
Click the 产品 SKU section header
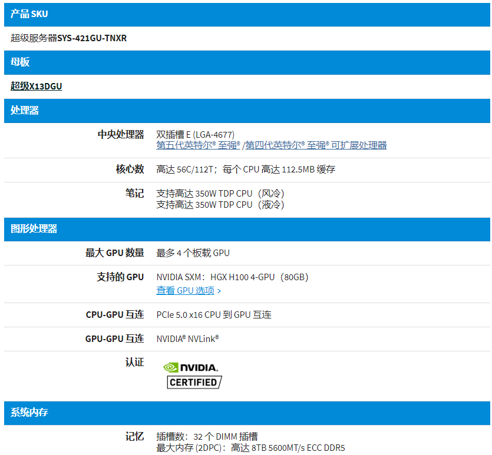coord(247,14)
